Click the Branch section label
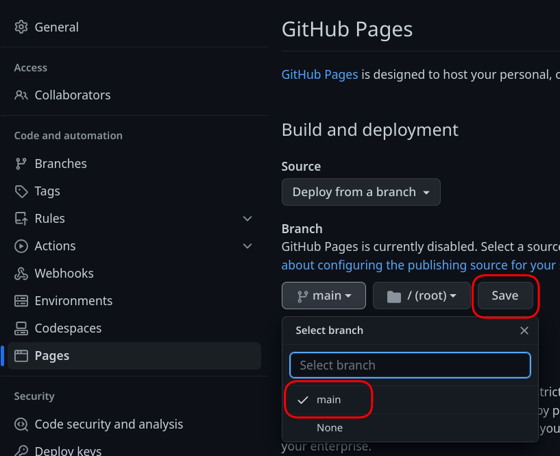560x456 pixels. click(302, 229)
